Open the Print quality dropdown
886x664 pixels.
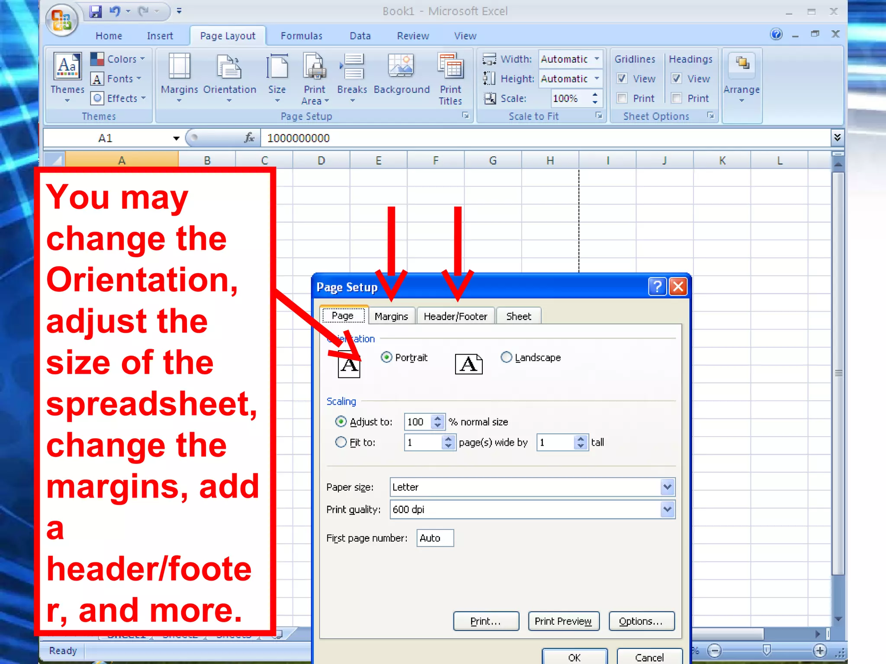tap(668, 509)
